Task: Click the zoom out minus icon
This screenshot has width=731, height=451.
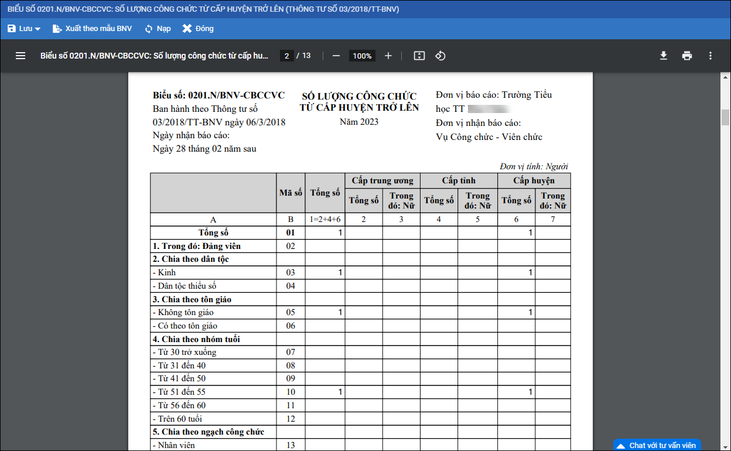Action: coord(336,56)
